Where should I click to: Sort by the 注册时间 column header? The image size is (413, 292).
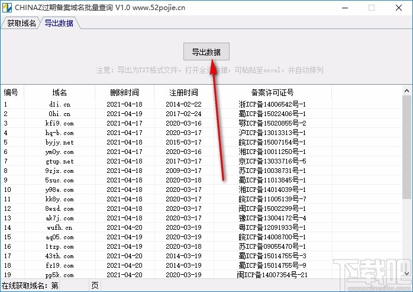coord(183,92)
